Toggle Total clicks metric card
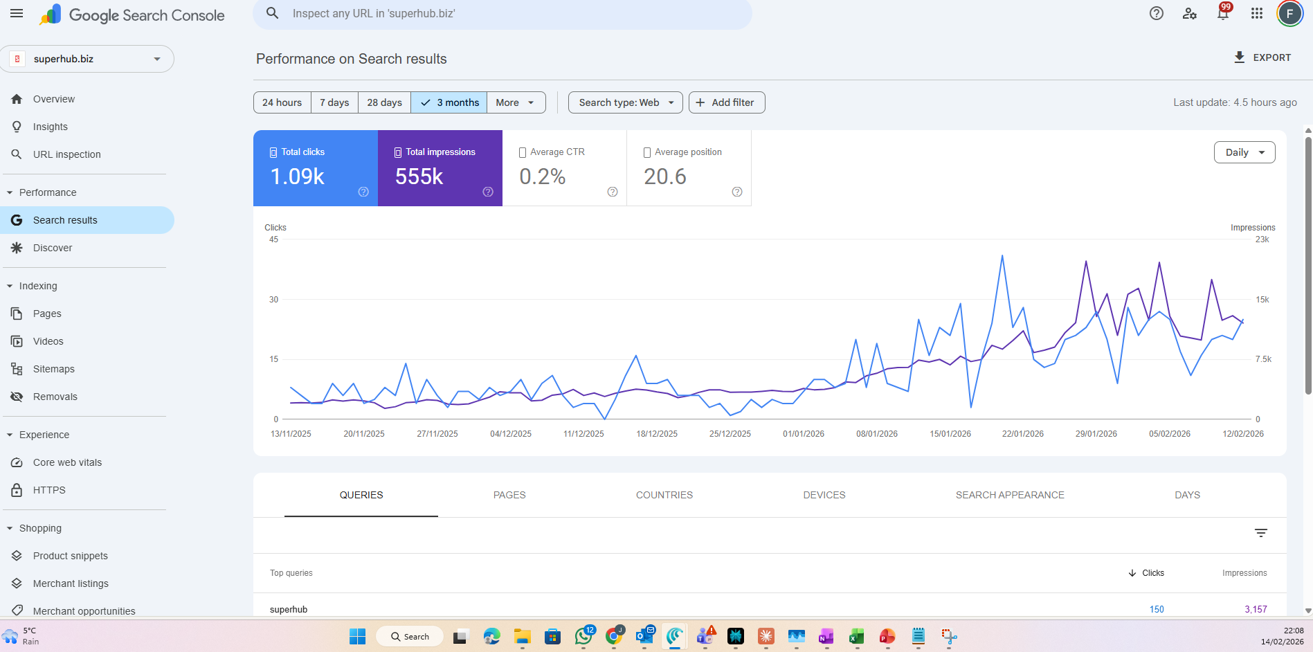 point(316,168)
